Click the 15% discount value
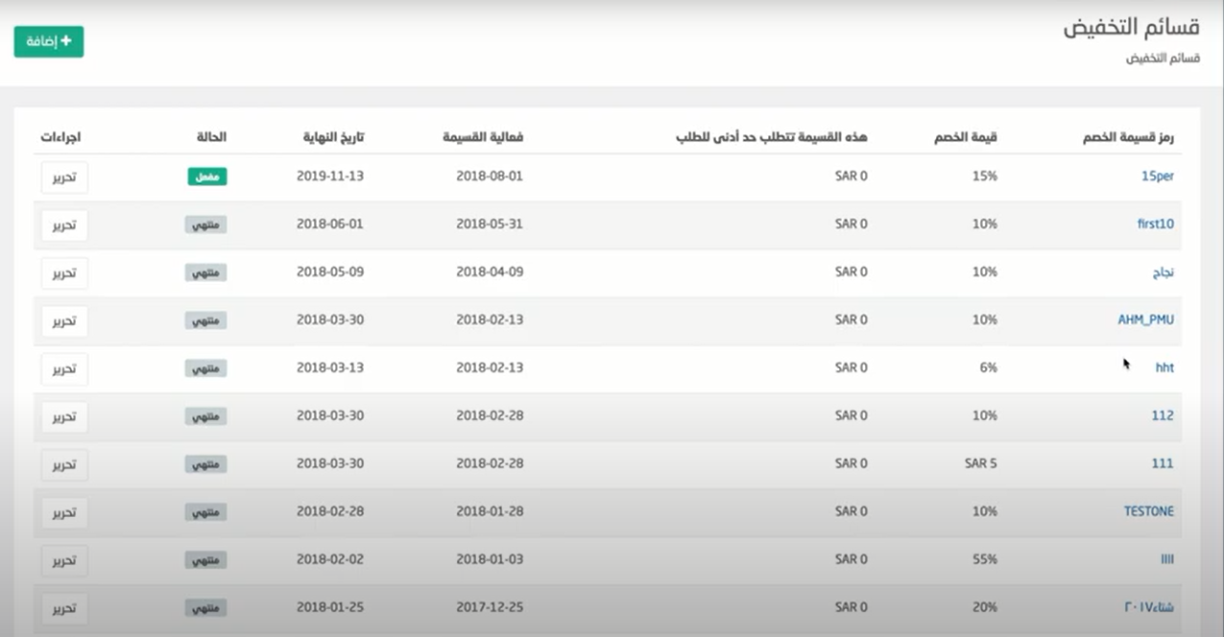 [985, 177]
